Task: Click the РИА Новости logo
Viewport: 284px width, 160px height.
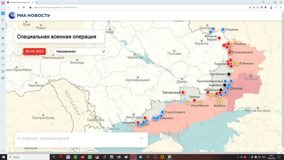Action: [x=29, y=15]
